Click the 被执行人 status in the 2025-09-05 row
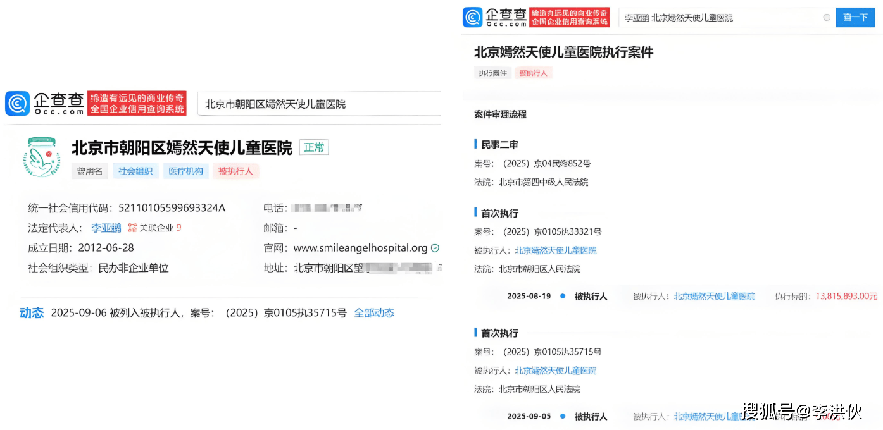This screenshot has width=883, height=430. [591, 416]
